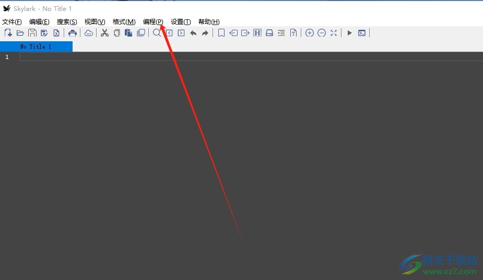Viewport: 483px width, 280px height.
Task: Run the script with the play icon
Action: [350, 33]
